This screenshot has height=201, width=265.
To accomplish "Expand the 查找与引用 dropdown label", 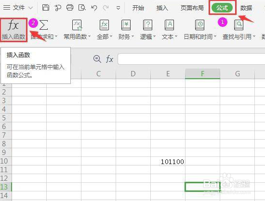I will tap(239, 36).
